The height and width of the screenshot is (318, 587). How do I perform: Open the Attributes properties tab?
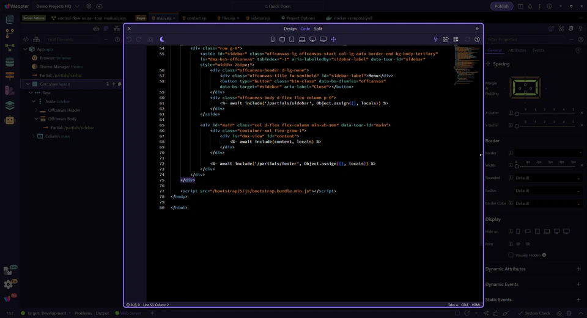(x=517, y=51)
